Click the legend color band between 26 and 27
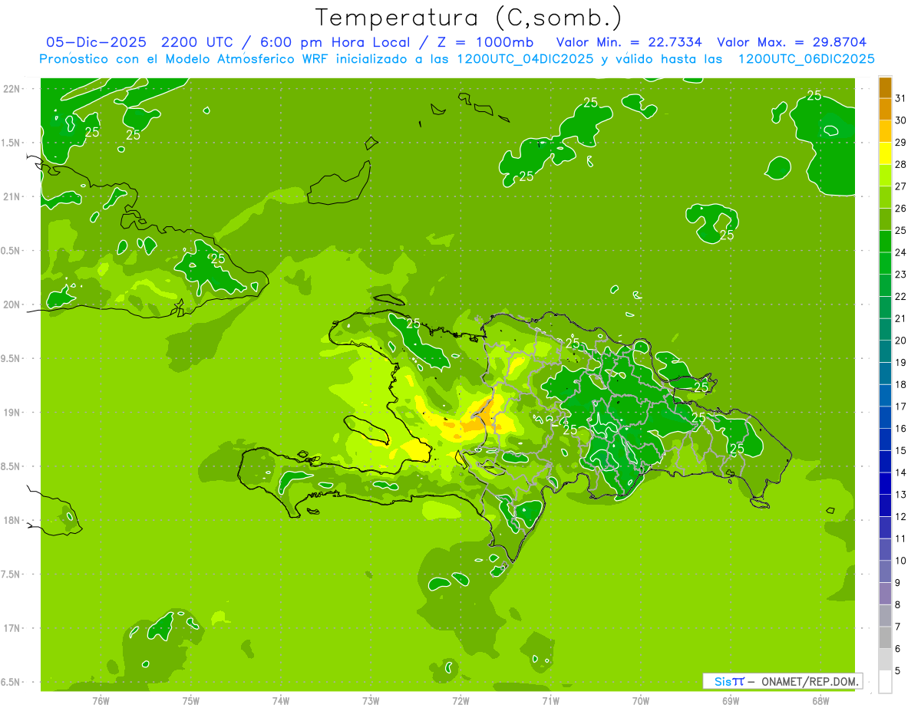This screenshot has width=921, height=711. point(885,198)
